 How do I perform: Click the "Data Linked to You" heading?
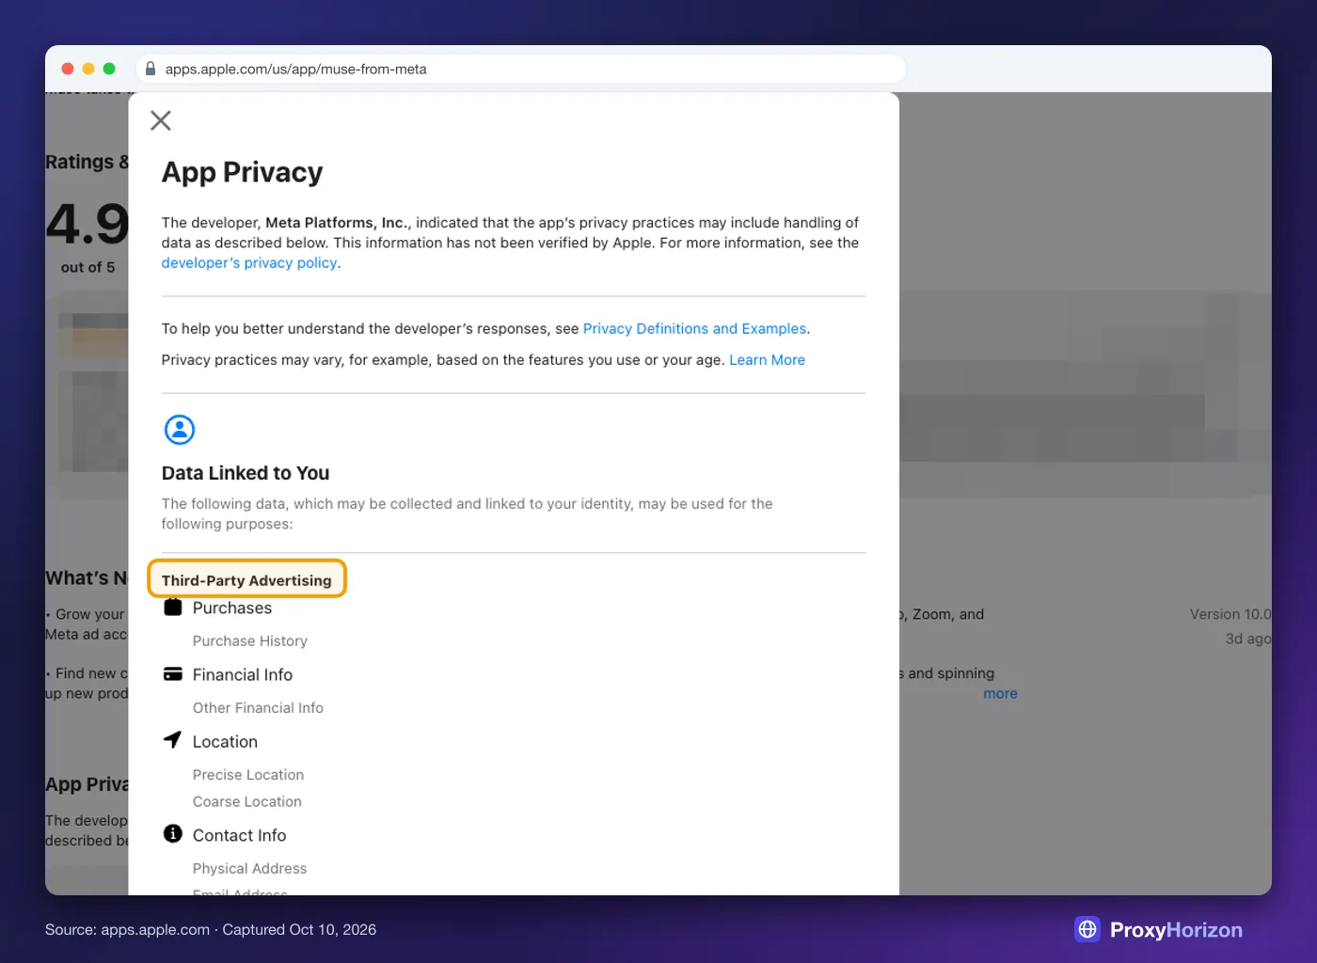coord(246,473)
